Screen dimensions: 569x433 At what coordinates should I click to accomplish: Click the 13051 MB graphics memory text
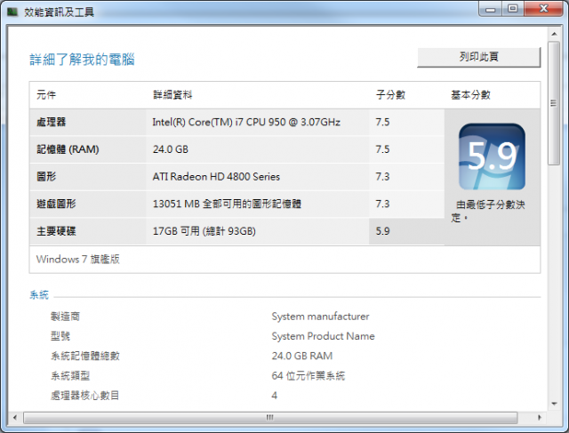[x=227, y=204]
